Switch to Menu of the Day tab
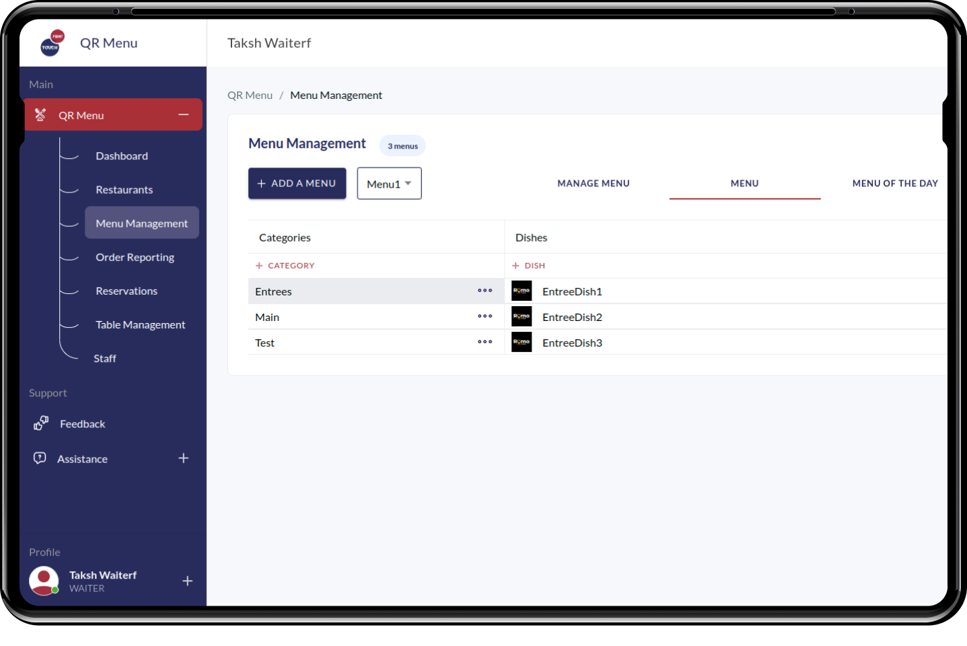This screenshot has width=967, height=646. tap(894, 183)
